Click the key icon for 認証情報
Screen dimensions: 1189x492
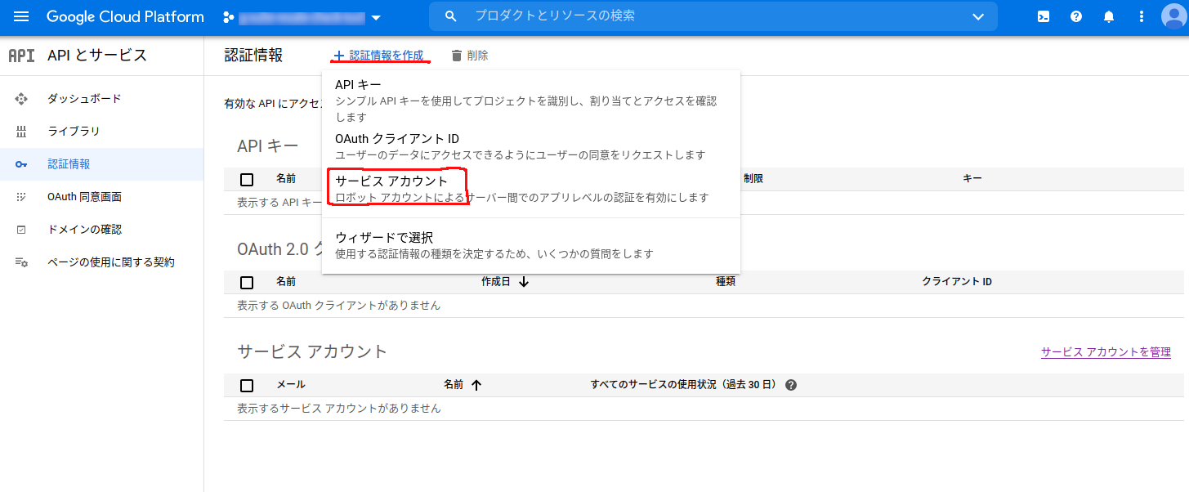coord(22,164)
